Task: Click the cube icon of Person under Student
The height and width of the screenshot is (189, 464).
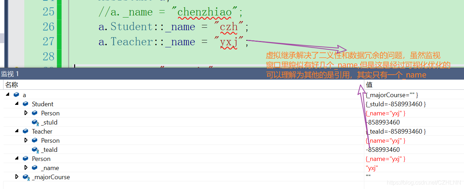Action: 34,113
